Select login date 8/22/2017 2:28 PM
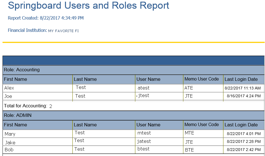Viewport: 265px width, 156px height. point(244,142)
